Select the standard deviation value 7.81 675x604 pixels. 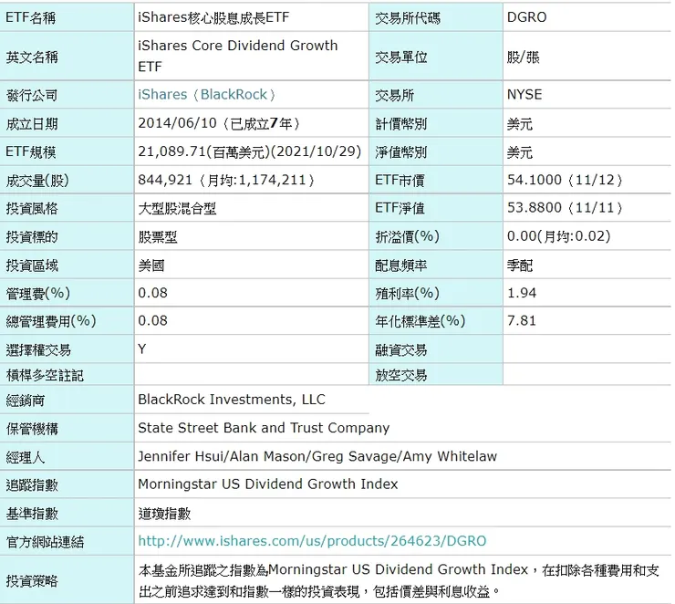coord(522,320)
